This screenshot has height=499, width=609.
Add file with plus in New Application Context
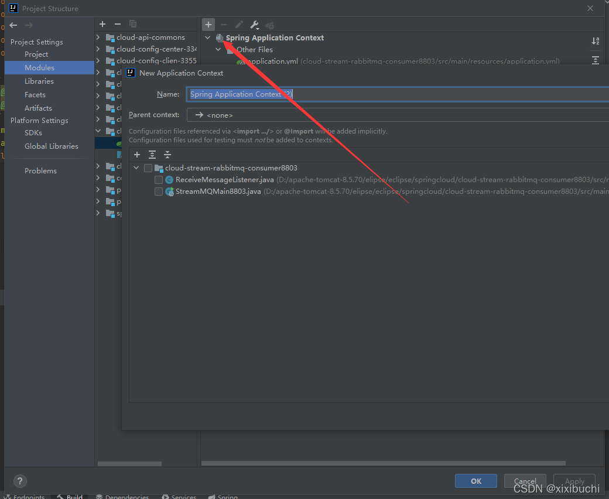137,155
